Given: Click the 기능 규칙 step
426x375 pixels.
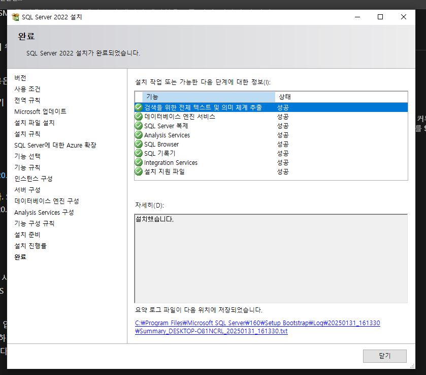Looking at the screenshot, I should [27, 167].
